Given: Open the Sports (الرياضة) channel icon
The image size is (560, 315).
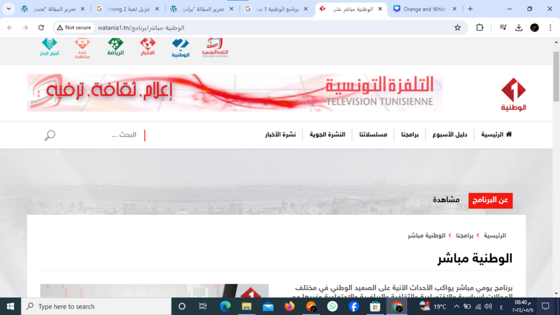Looking at the screenshot, I should point(115,47).
